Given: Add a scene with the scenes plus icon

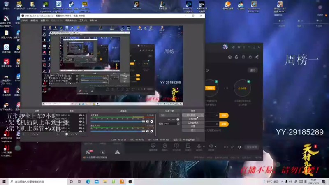Looking at the screenshot, I should 23,134.
